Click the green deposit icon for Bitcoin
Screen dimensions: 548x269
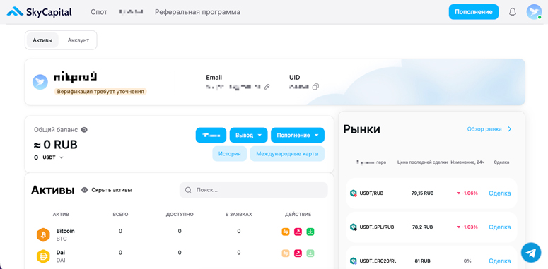tap(310, 232)
